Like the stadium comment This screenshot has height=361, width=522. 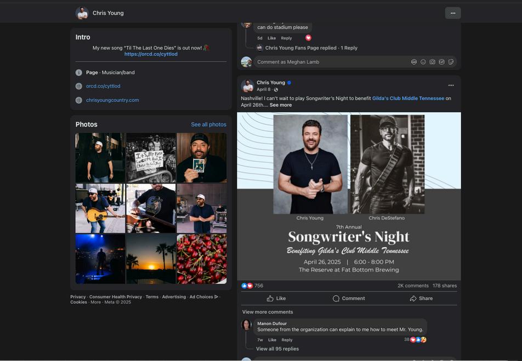pyautogui.click(x=271, y=38)
